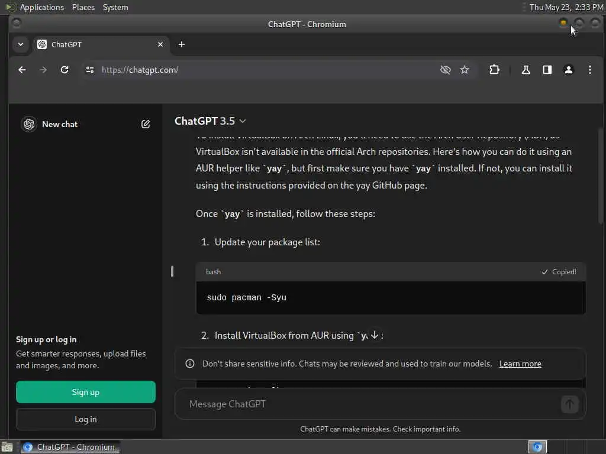606x454 pixels.
Task: Click the New chat label
Action: (x=60, y=124)
